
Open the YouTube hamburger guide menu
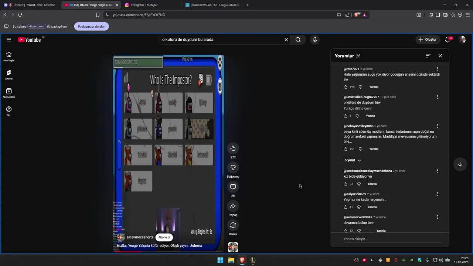9,40
